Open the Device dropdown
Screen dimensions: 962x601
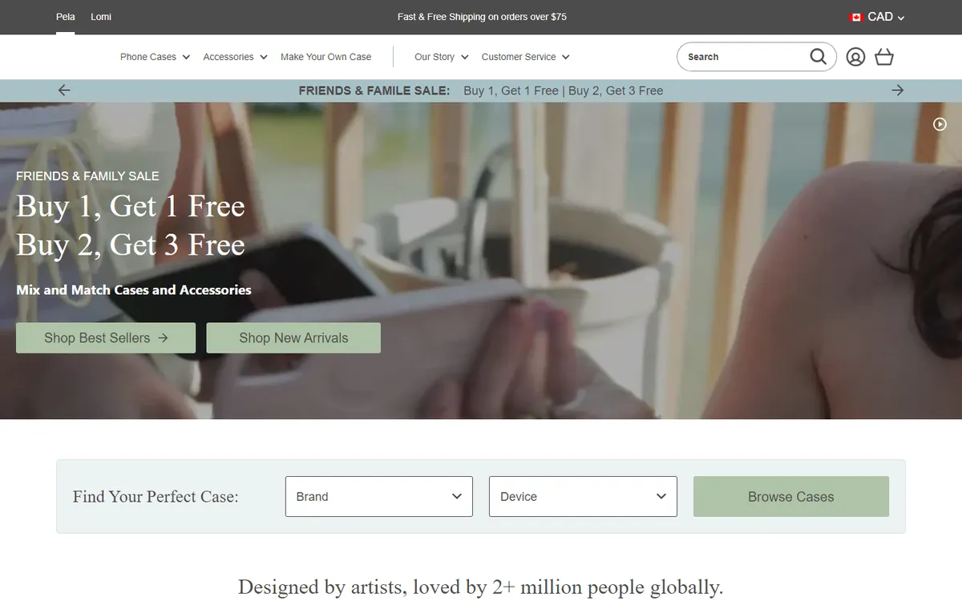click(x=583, y=496)
